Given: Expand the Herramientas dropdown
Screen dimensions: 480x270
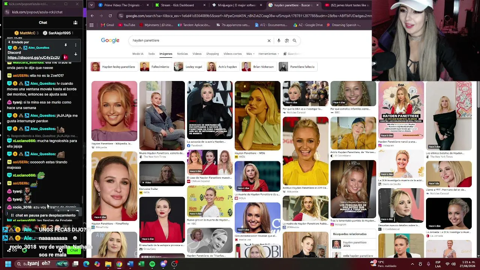Looking at the screenshot, I should (268, 54).
